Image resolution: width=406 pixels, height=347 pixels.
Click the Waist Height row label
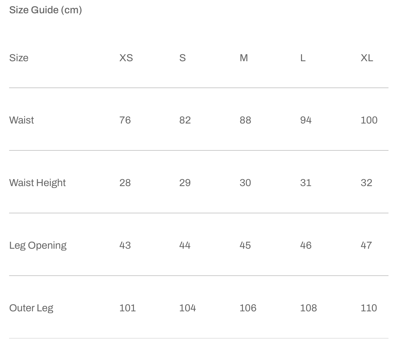37,183
